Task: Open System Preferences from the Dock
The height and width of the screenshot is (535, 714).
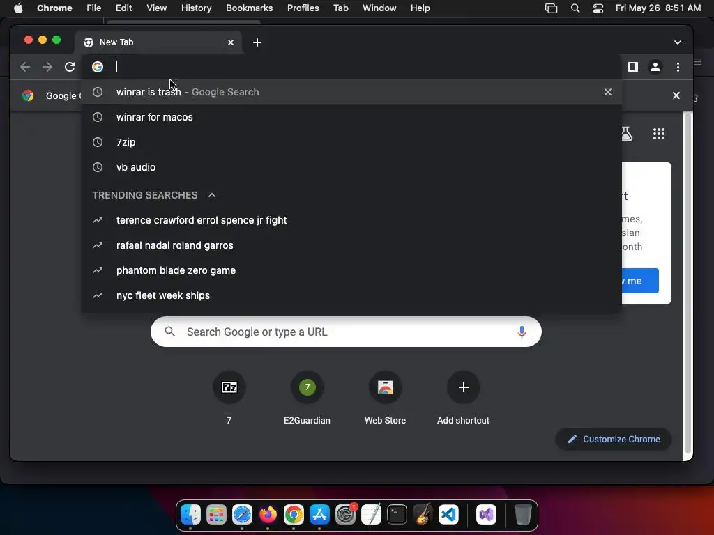Action: 346,515
